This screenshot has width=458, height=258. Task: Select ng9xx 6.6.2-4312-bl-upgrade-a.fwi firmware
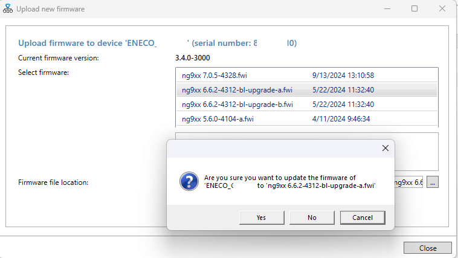[x=237, y=90]
